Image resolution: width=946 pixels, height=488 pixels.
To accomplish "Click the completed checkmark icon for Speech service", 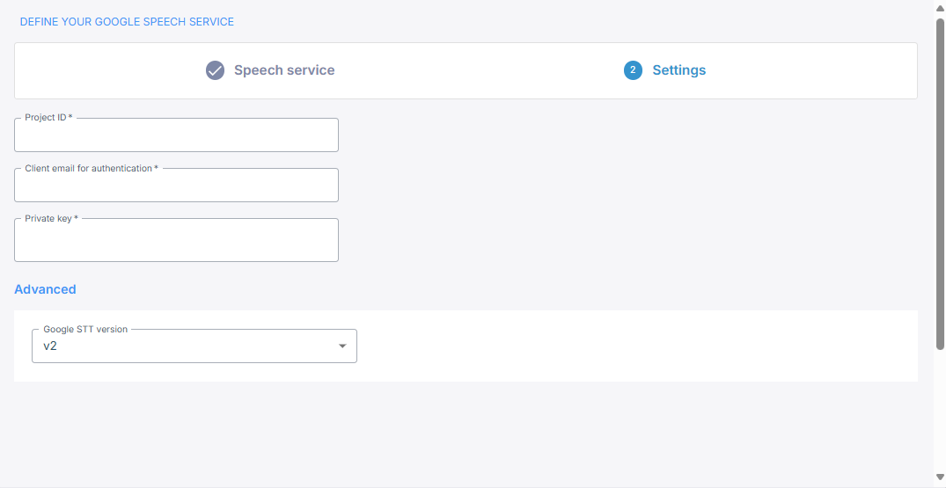I will [215, 70].
